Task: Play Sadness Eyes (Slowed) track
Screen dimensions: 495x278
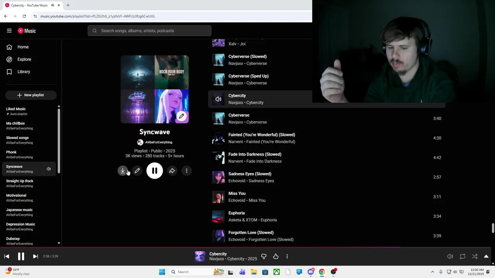Action: 250,174
